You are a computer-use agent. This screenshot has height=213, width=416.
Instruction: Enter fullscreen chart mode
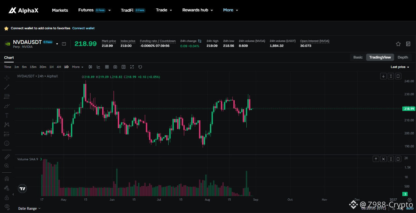tap(132, 67)
